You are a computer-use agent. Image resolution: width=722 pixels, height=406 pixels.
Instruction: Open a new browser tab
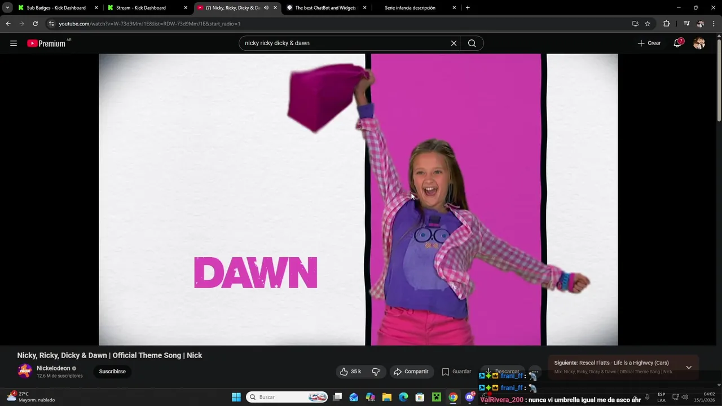click(x=468, y=8)
